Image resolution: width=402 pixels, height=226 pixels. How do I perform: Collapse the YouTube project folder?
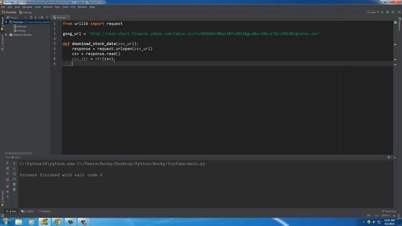6,22
